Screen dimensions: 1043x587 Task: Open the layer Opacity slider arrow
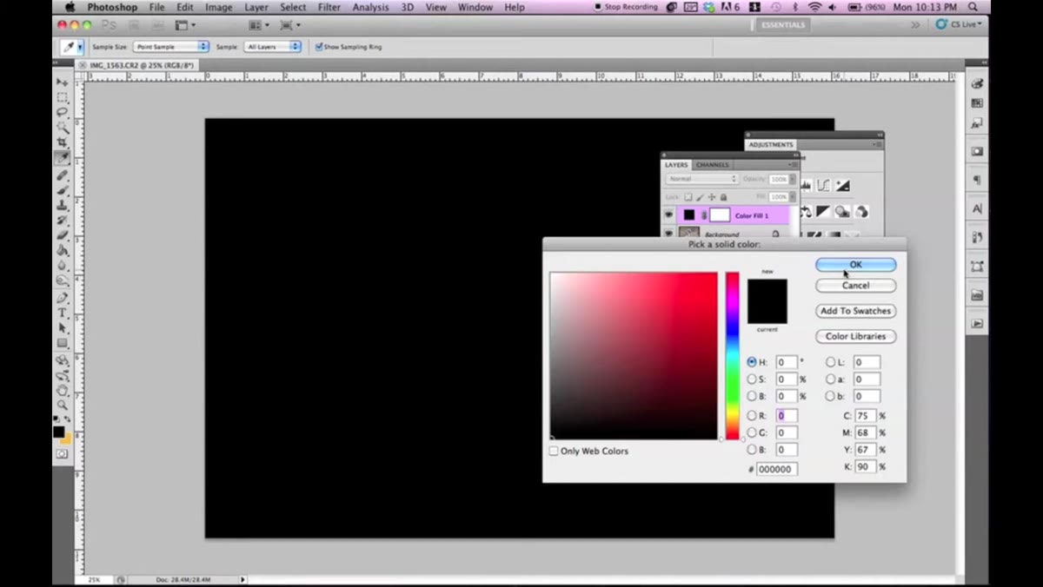(x=793, y=179)
